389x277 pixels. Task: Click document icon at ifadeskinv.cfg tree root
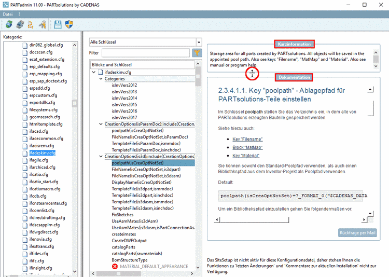(101, 72)
